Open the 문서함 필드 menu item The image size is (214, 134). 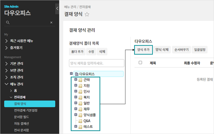[21, 117]
